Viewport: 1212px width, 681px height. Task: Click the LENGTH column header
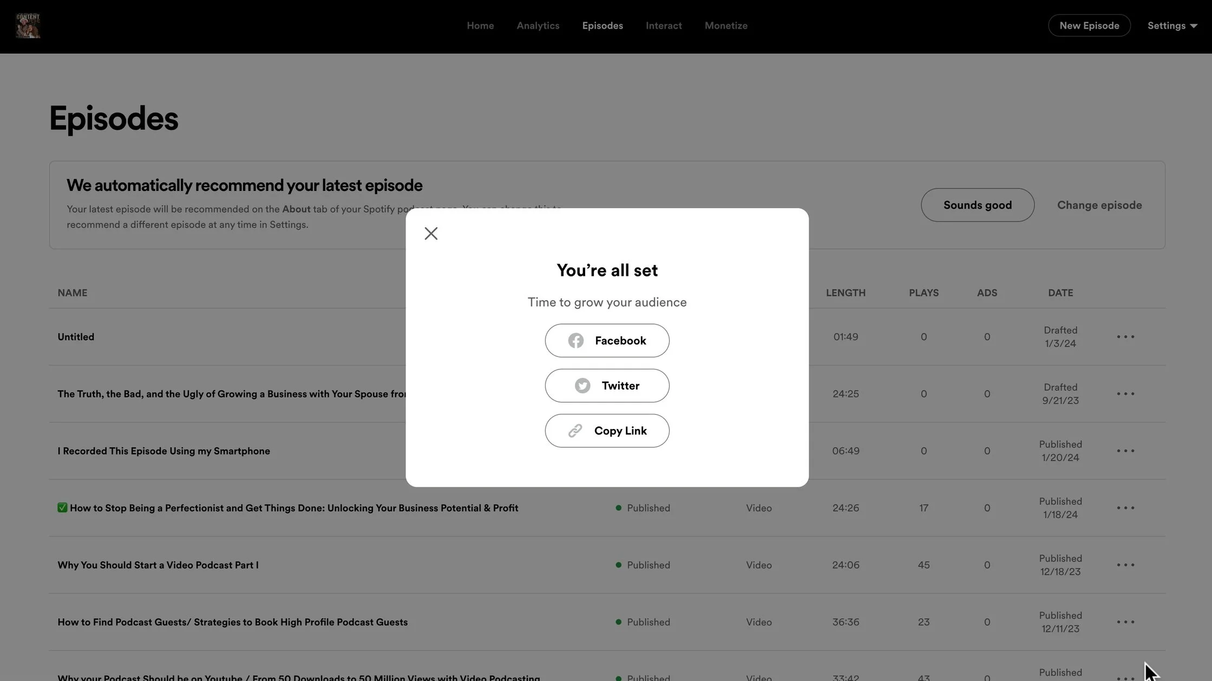tap(846, 293)
